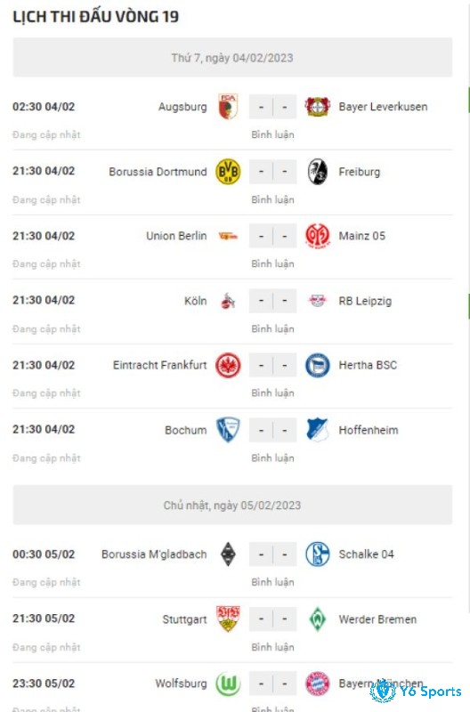
Task: Click the Union Berlin team name
Action: click(176, 236)
